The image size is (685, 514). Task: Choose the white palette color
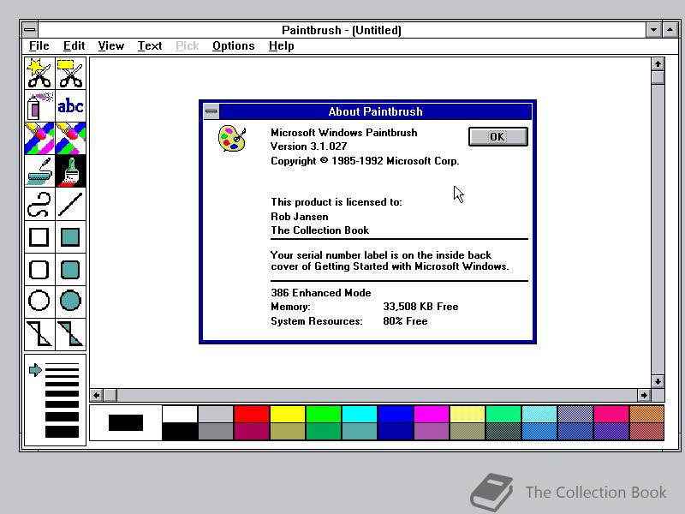(x=180, y=414)
